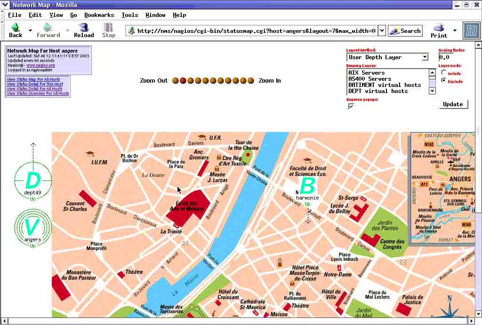Click the first zoom level ball

pyautogui.click(x=176, y=81)
